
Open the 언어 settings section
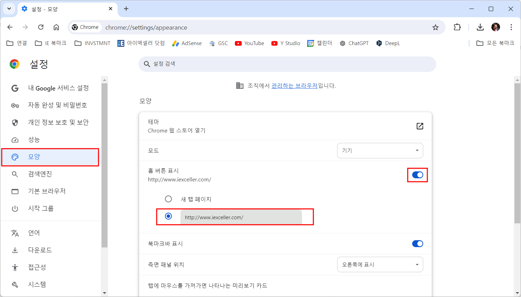click(50, 233)
